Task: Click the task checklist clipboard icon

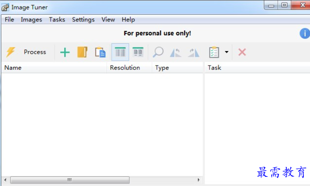Action: [x=214, y=52]
